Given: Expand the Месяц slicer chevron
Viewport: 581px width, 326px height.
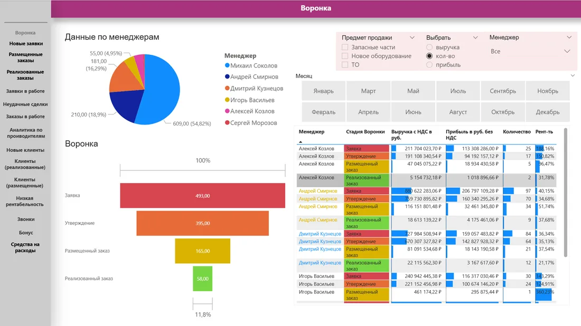Looking at the screenshot, I should (x=573, y=75).
